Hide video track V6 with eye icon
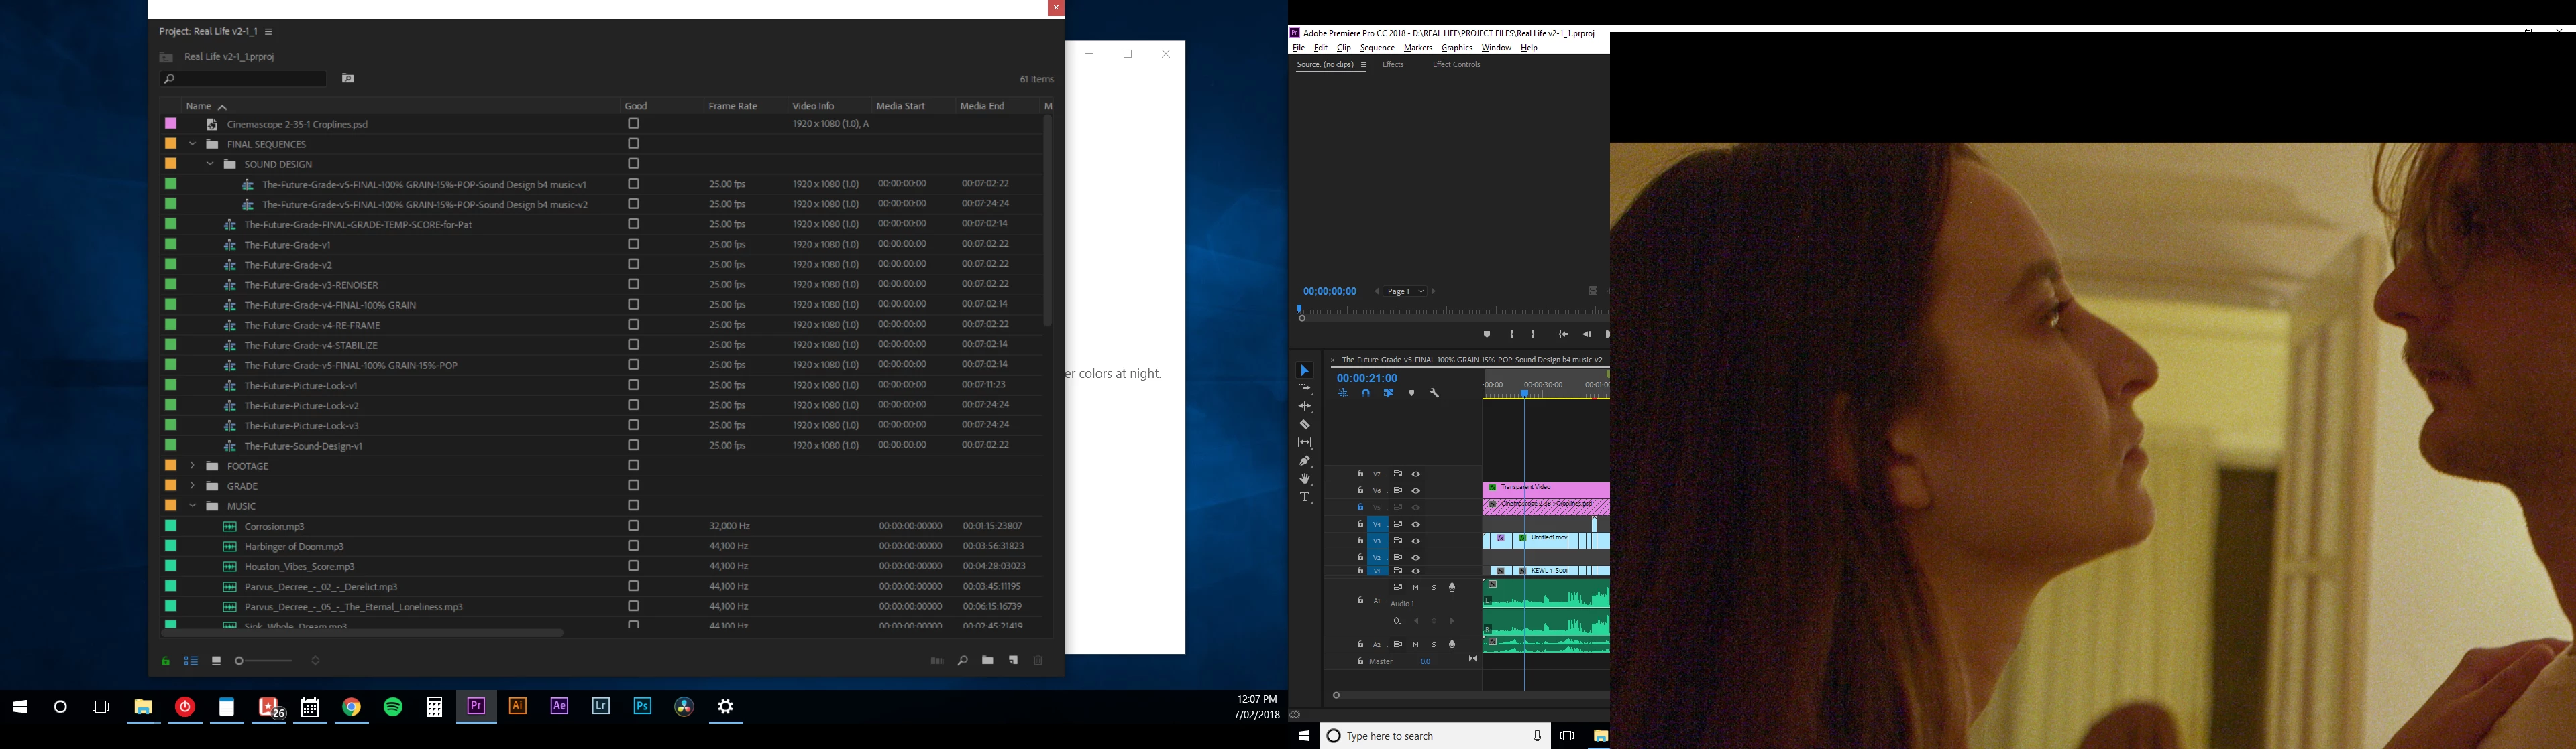 [x=1415, y=491]
